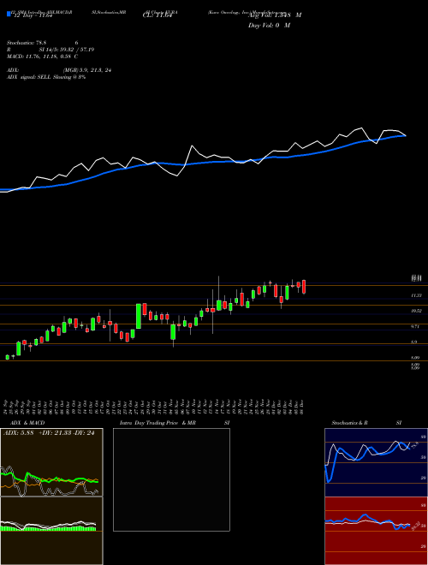Click the 9.71 price axis label
The width and height of the screenshot is (428, 565).
click(415, 326)
